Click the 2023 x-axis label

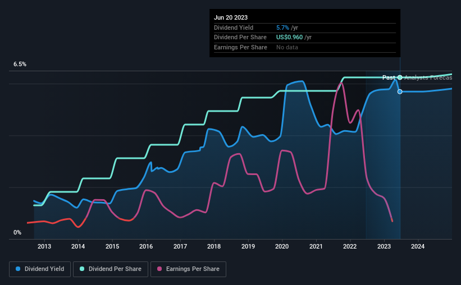coord(384,246)
